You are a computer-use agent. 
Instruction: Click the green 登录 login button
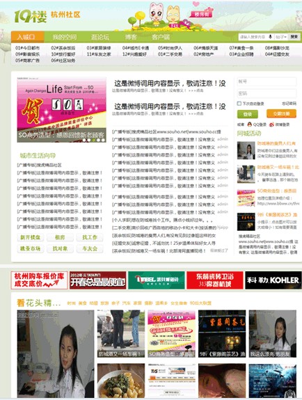(247, 114)
